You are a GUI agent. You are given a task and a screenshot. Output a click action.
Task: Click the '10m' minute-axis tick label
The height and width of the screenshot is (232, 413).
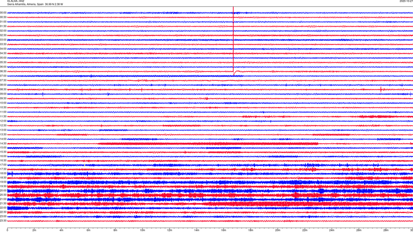pos(142,230)
